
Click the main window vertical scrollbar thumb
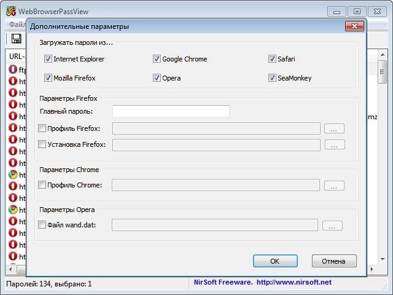(x=382, y=72)
